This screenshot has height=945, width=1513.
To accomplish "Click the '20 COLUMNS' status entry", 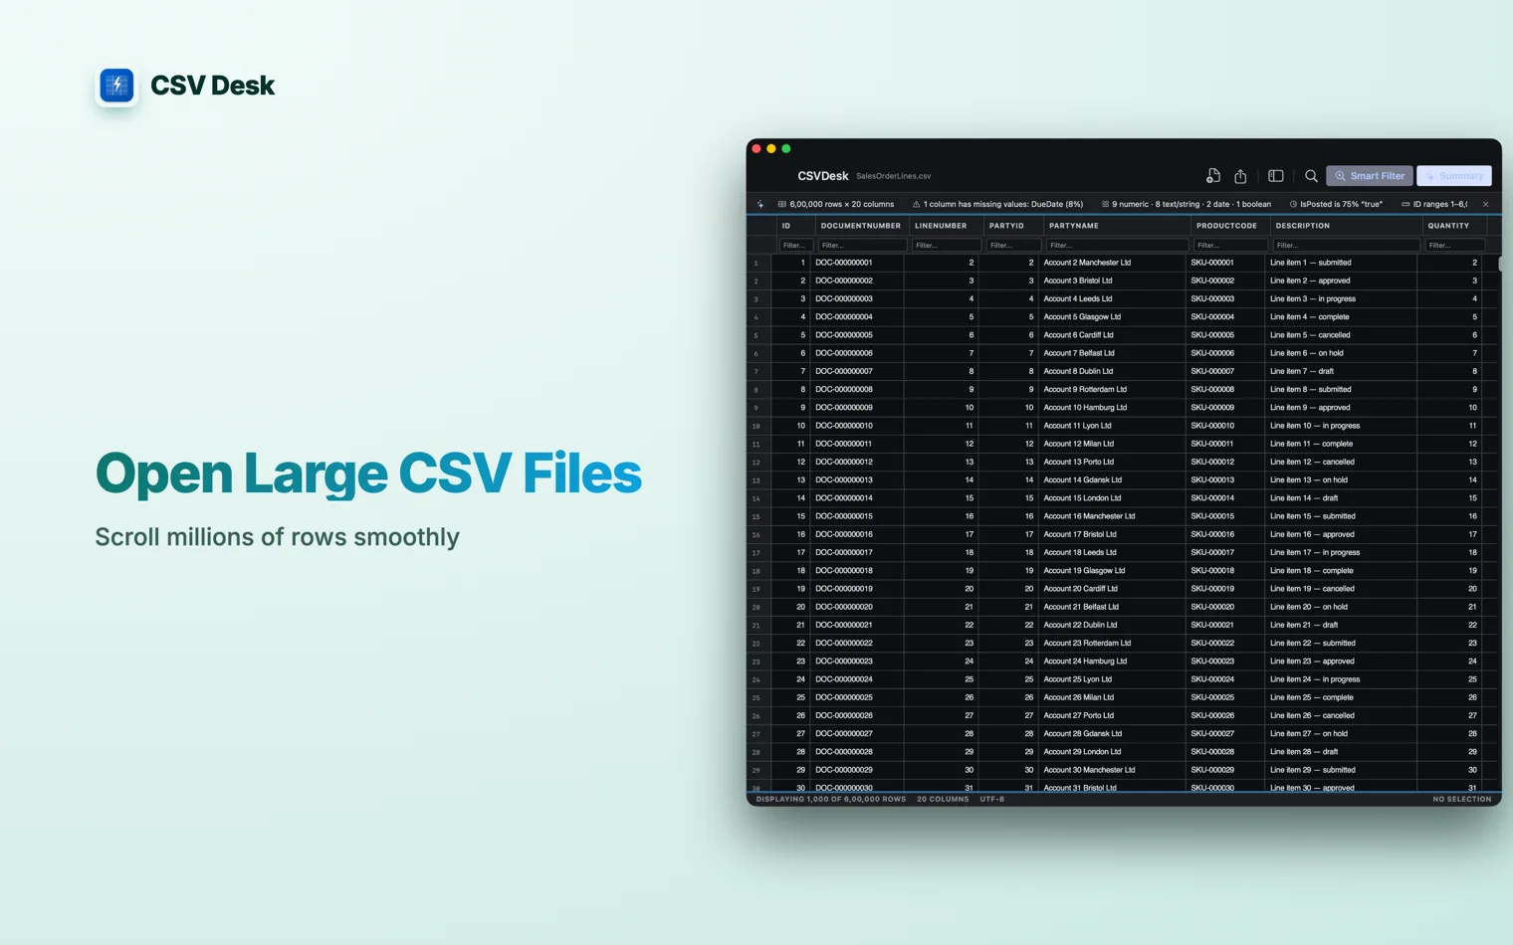I will tap(943, 799).
